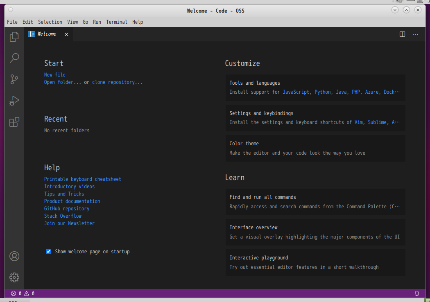Open Find and run all commands card
Viewport: 430px width, 302px height.
pos(315,202)
